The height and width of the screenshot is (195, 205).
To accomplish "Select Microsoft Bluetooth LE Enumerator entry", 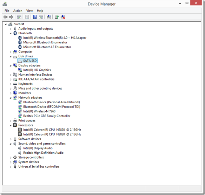I will tap(47, 47).
